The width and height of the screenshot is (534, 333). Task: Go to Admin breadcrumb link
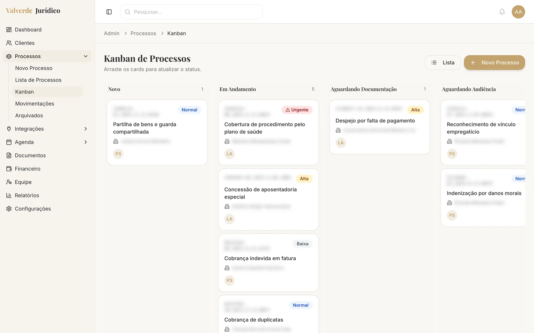coord(111,33)
